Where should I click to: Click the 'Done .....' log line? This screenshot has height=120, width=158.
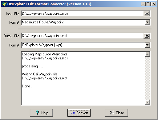click(29, 86)
